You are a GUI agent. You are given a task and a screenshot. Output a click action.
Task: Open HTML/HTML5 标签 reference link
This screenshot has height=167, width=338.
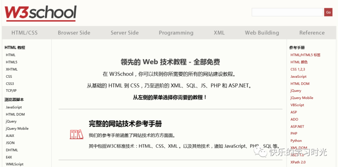coord(305,55)
